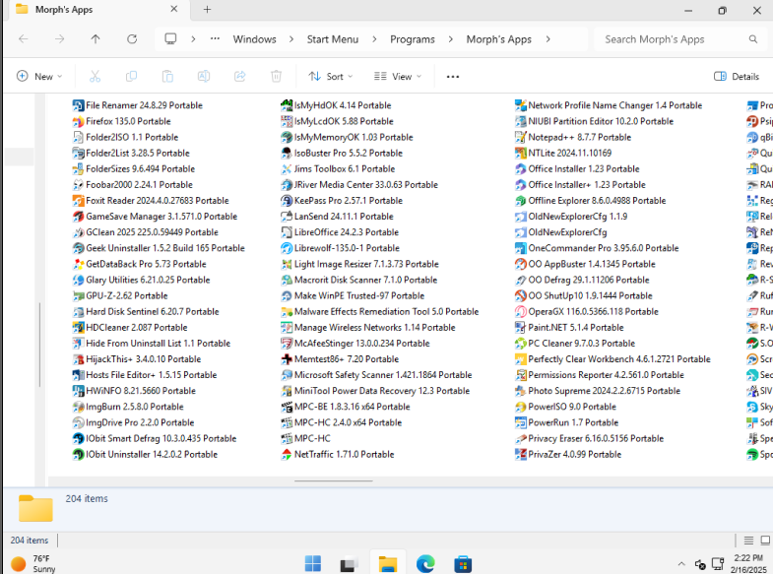
Task: Select LibreOffice 24.2.3 Portable icon
Action: (x=287, y=232)
